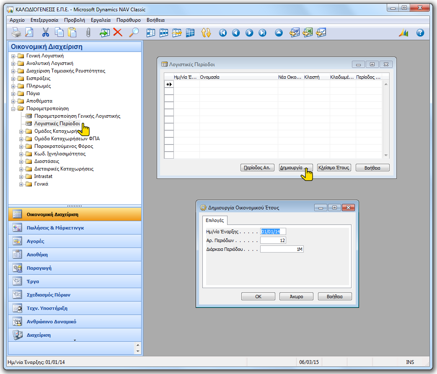The width and height of the screenshot is (437, 374).
Task: Click the magnifying glass Find icon
Action: pyautogui.click(x=134, y=33)
